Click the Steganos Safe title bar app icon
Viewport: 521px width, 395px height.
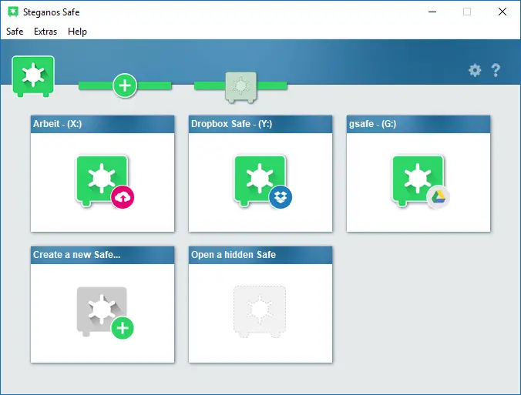(x=13, y=12)
